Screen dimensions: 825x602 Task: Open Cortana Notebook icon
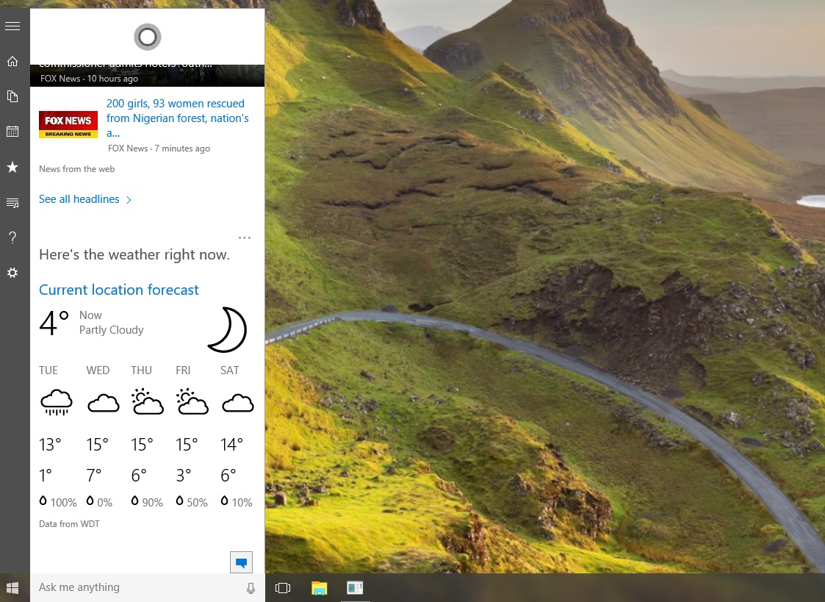[12, 96]
